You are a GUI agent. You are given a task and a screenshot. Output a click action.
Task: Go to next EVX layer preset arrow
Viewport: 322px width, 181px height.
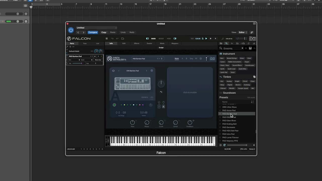coord(146,71)
